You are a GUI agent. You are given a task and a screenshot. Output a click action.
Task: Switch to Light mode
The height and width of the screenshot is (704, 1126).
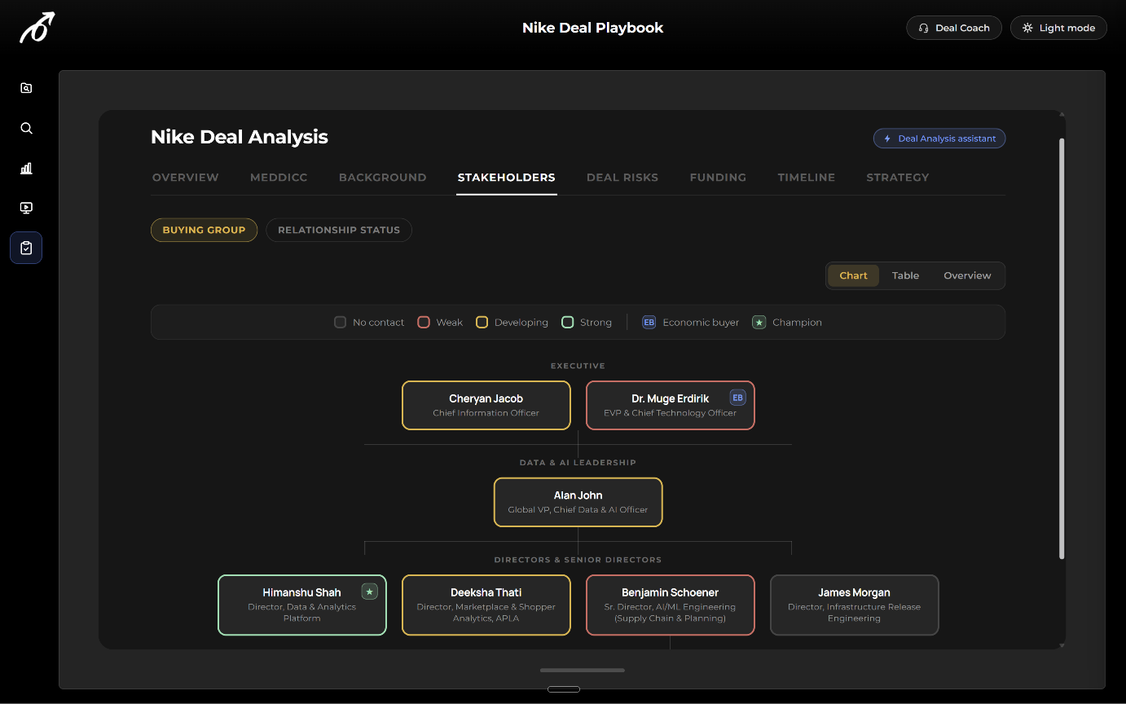[1058, 28]
